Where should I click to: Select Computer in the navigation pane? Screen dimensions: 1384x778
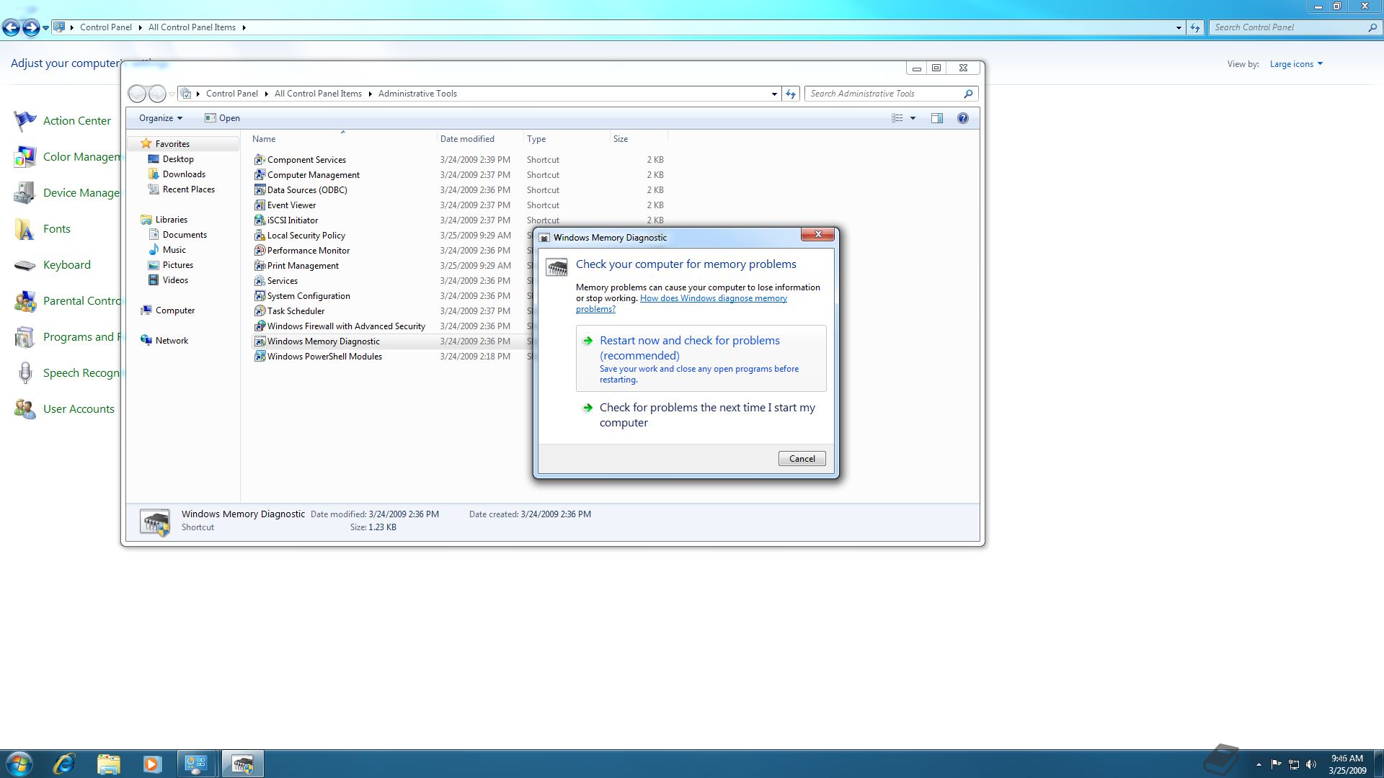click(x=174, y=310)
